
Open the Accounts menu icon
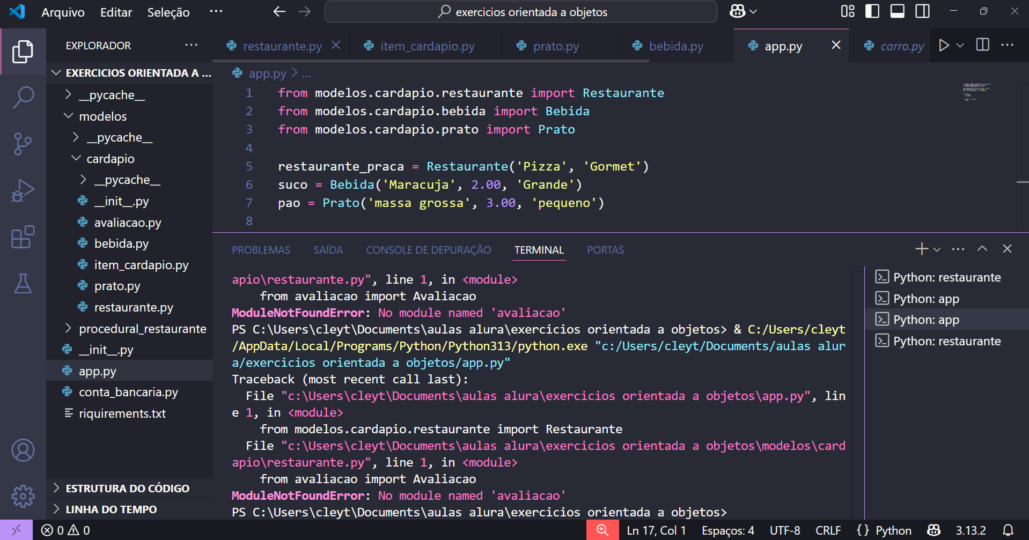pos(23,450)
